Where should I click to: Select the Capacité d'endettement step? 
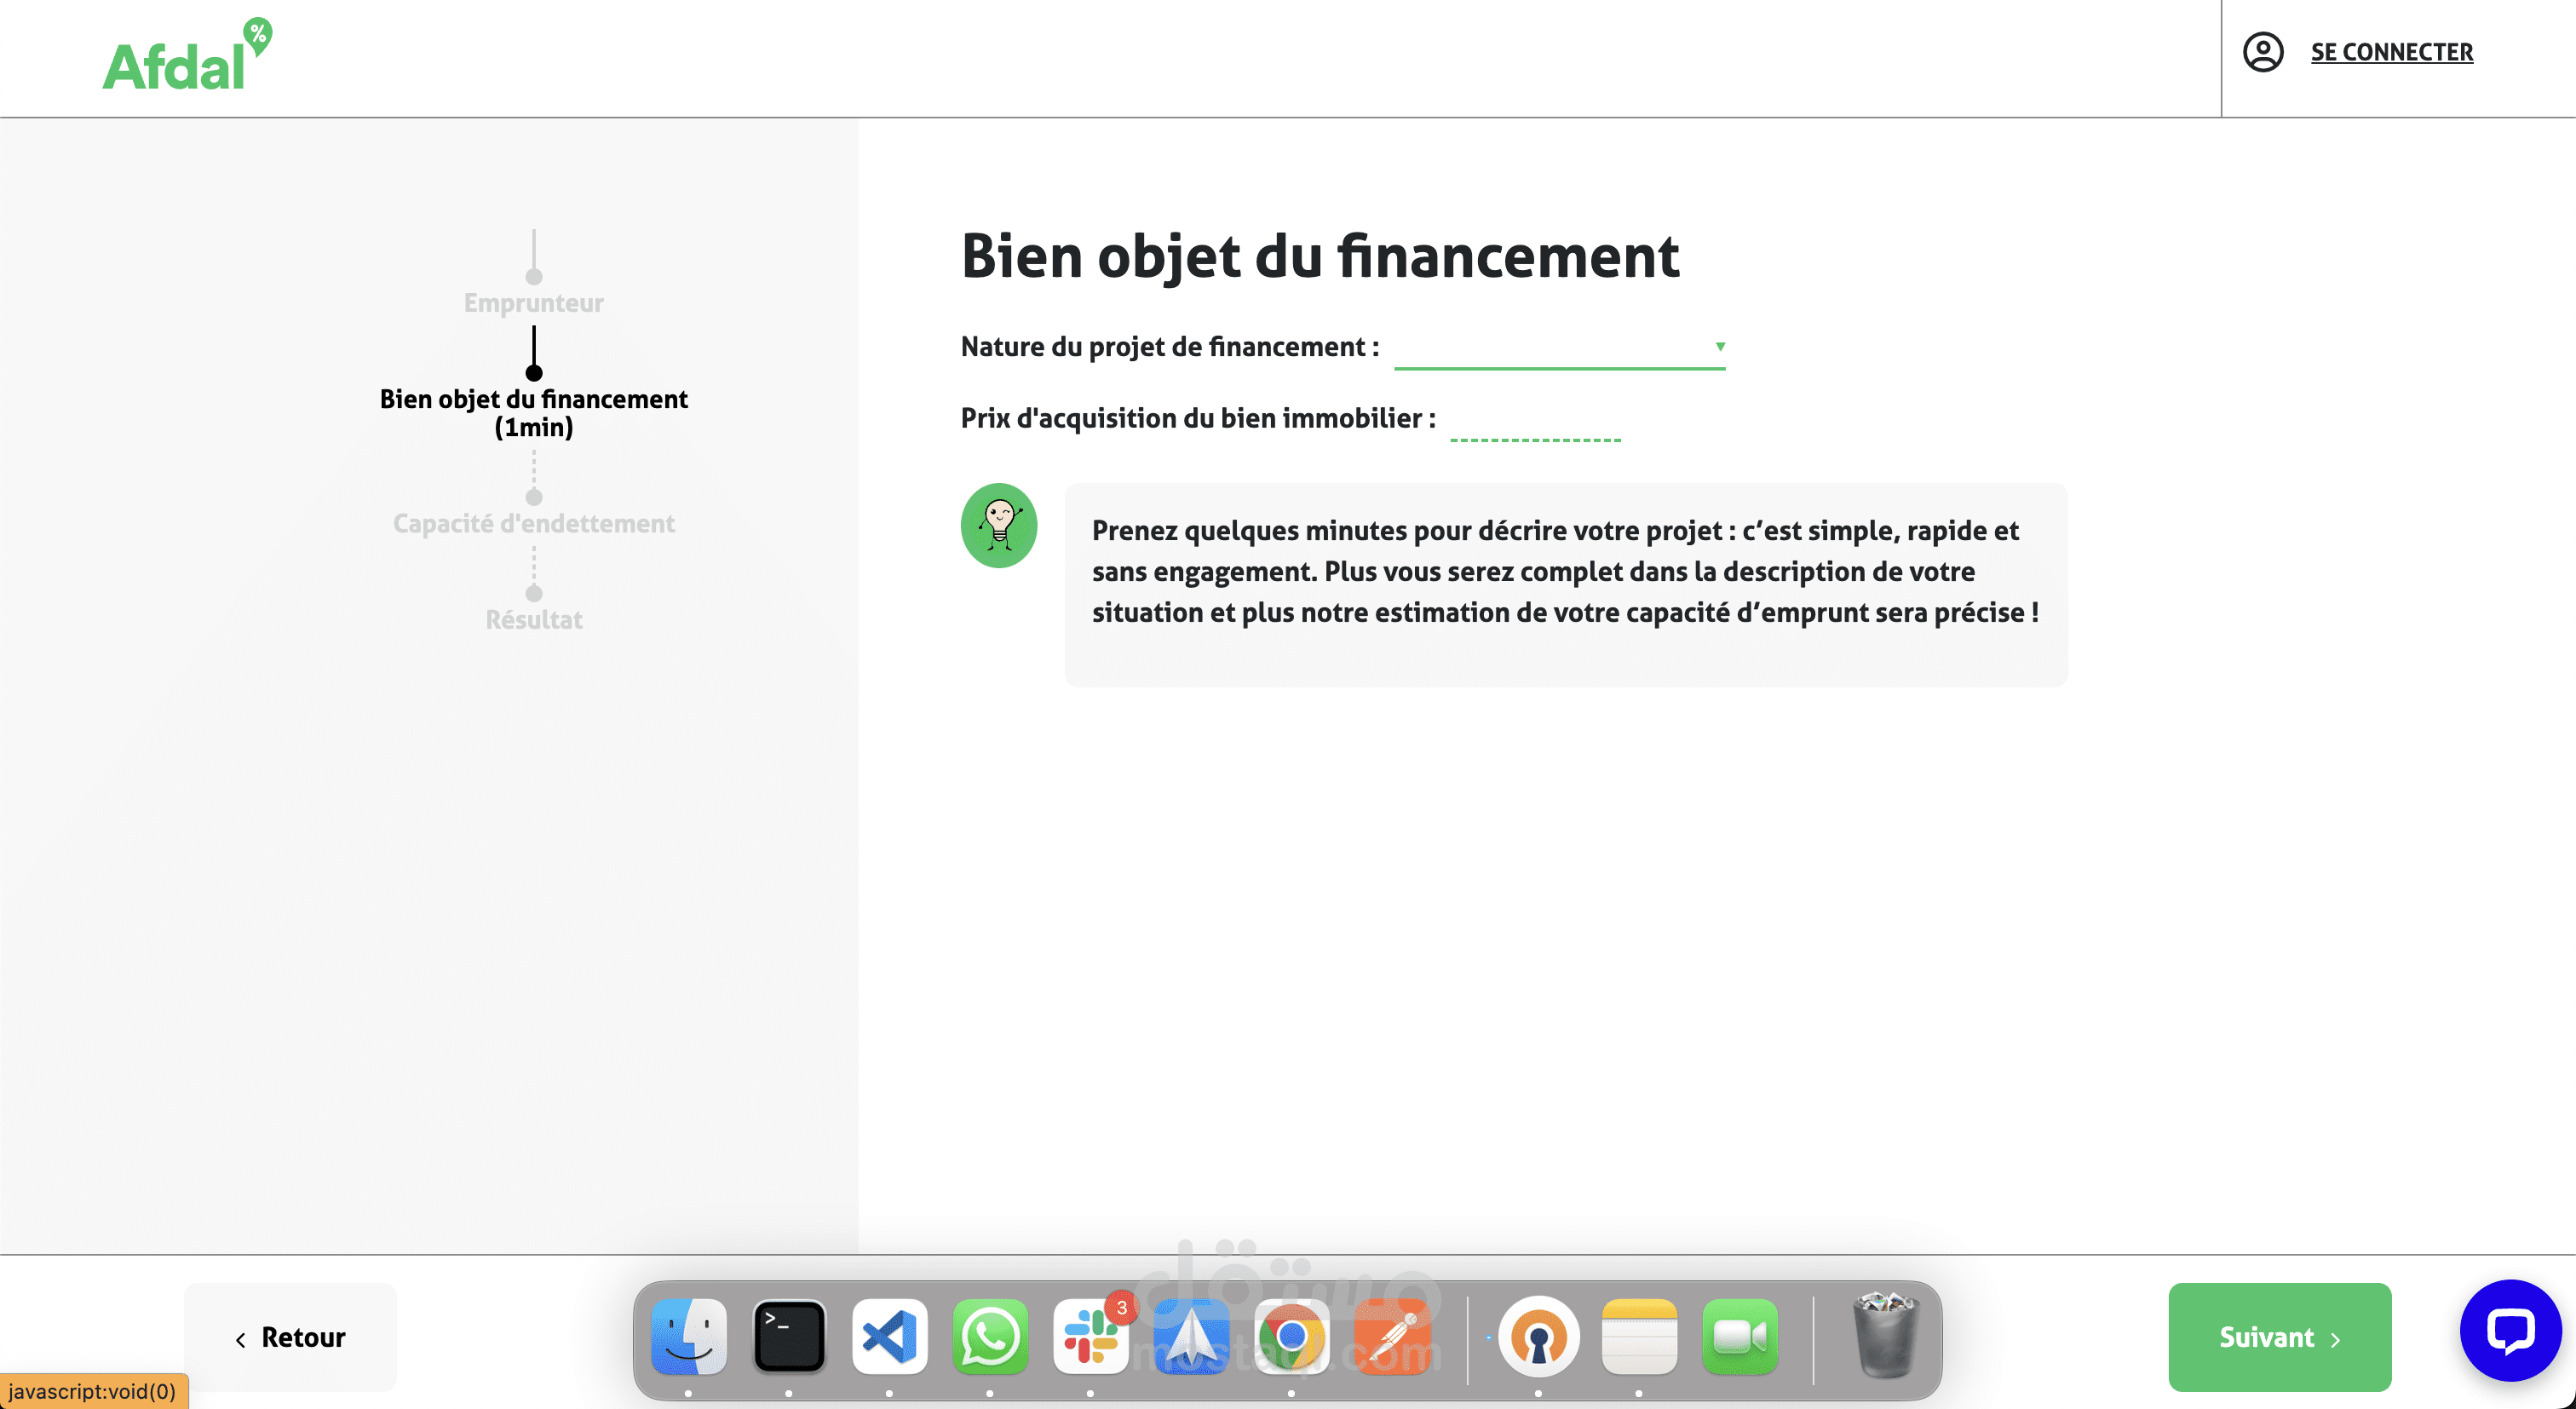pyautogui.click(x=533, y=523)
